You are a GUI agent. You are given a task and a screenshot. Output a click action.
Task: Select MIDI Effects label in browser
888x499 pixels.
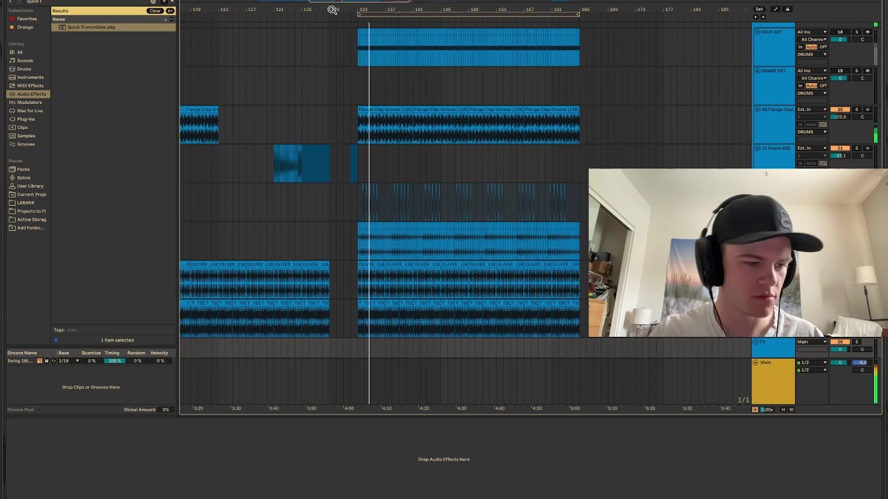tap(31, 85)
